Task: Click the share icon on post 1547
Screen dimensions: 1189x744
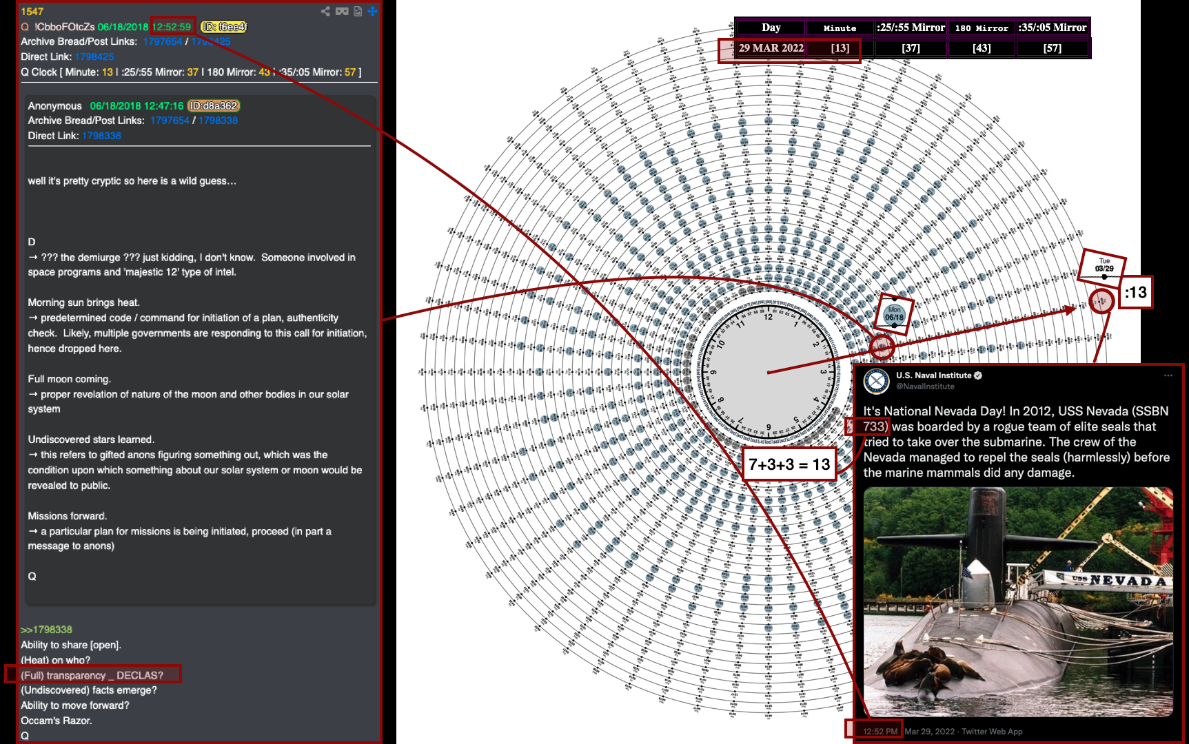Action: [x=325, y=11]
